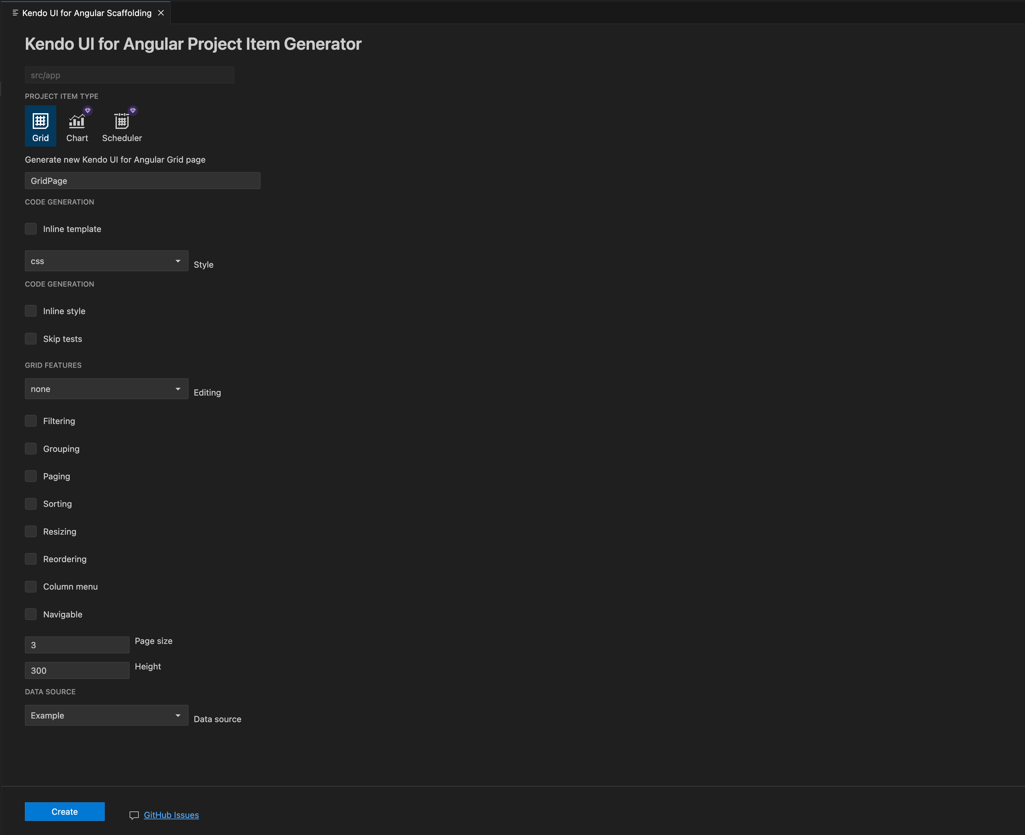Open the GitHub Issues link
Viewport: 1025px width, 835px height.
point(171,815)
